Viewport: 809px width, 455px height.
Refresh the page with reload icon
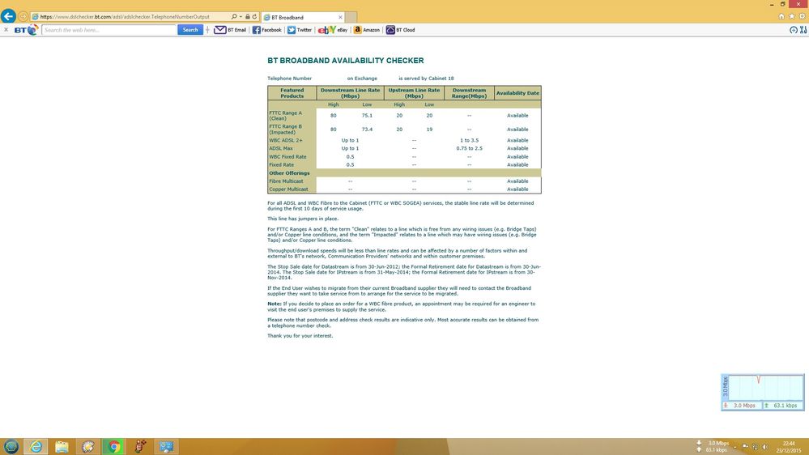[x=254, y=16]
